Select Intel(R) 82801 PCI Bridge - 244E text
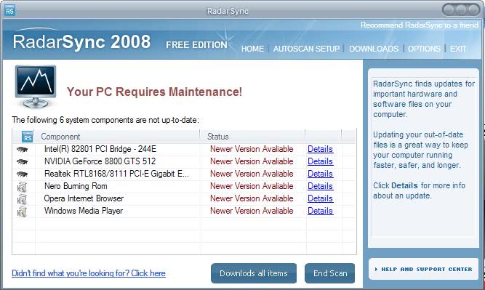This screenshot has height=290, width=485. click(100, 149)
